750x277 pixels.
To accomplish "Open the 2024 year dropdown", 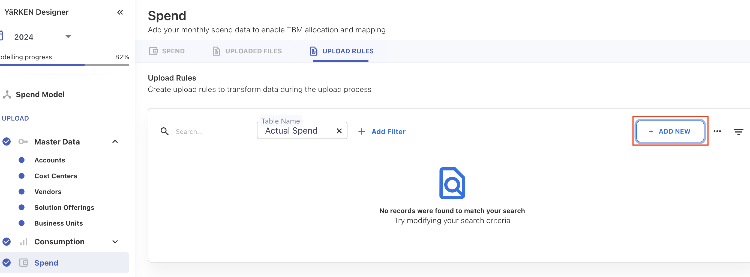I will (68, 37).
